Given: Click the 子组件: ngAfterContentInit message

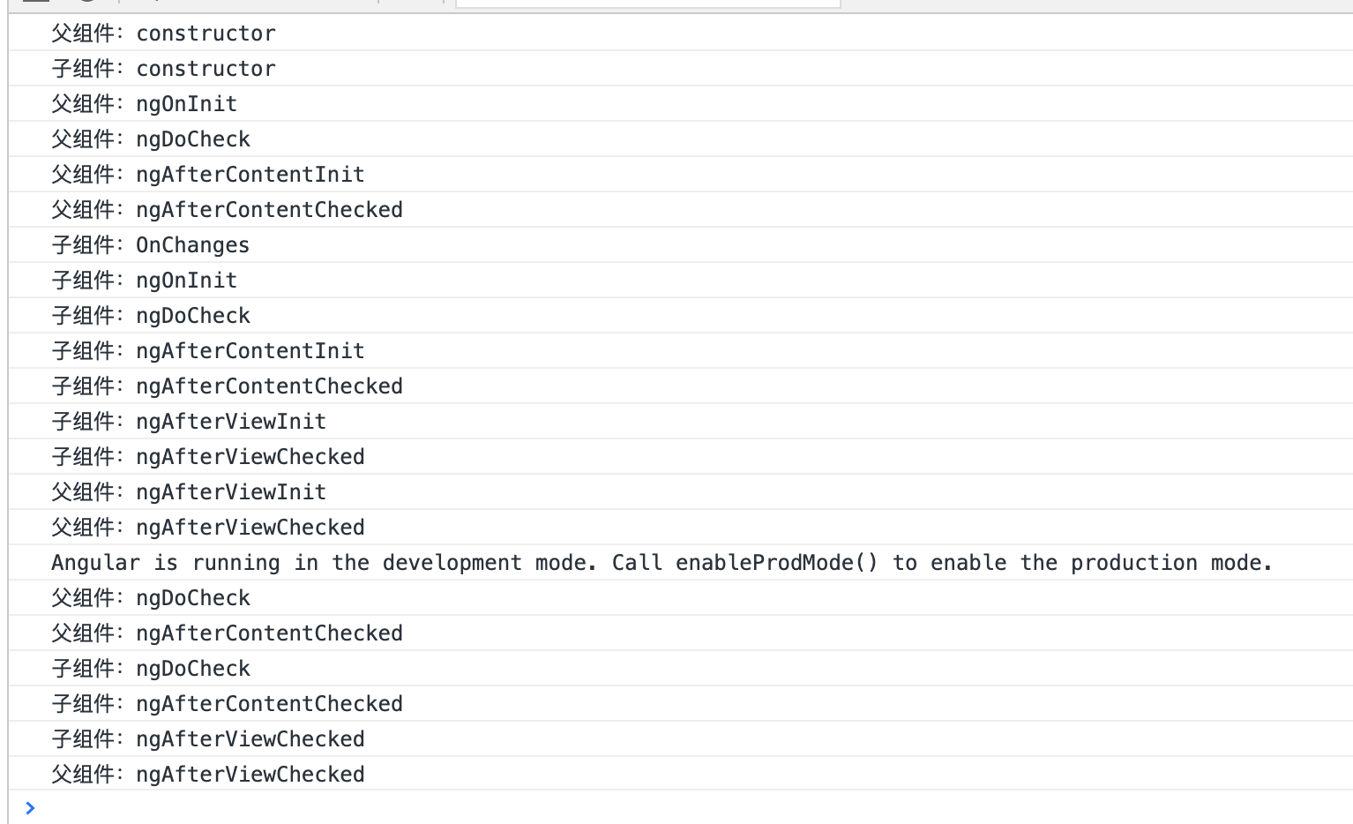Looking at the screenshot, I should (208, 351).
